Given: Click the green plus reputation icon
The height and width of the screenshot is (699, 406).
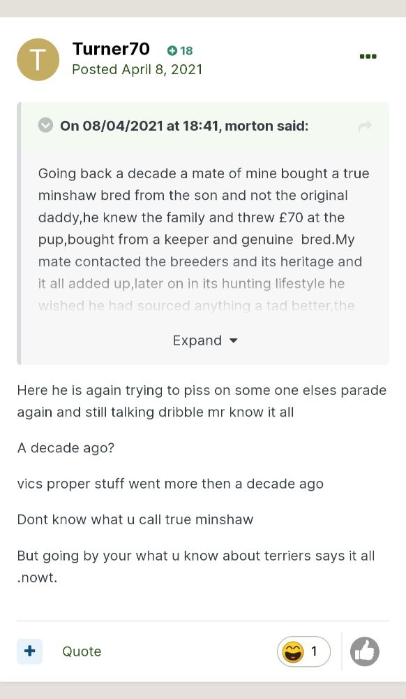Looking at the screenshot, I should tap(172, 51).
